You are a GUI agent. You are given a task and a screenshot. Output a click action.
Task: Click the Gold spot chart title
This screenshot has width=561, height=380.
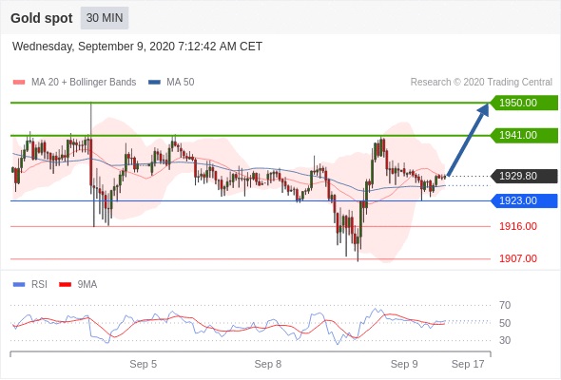[42, 18]
